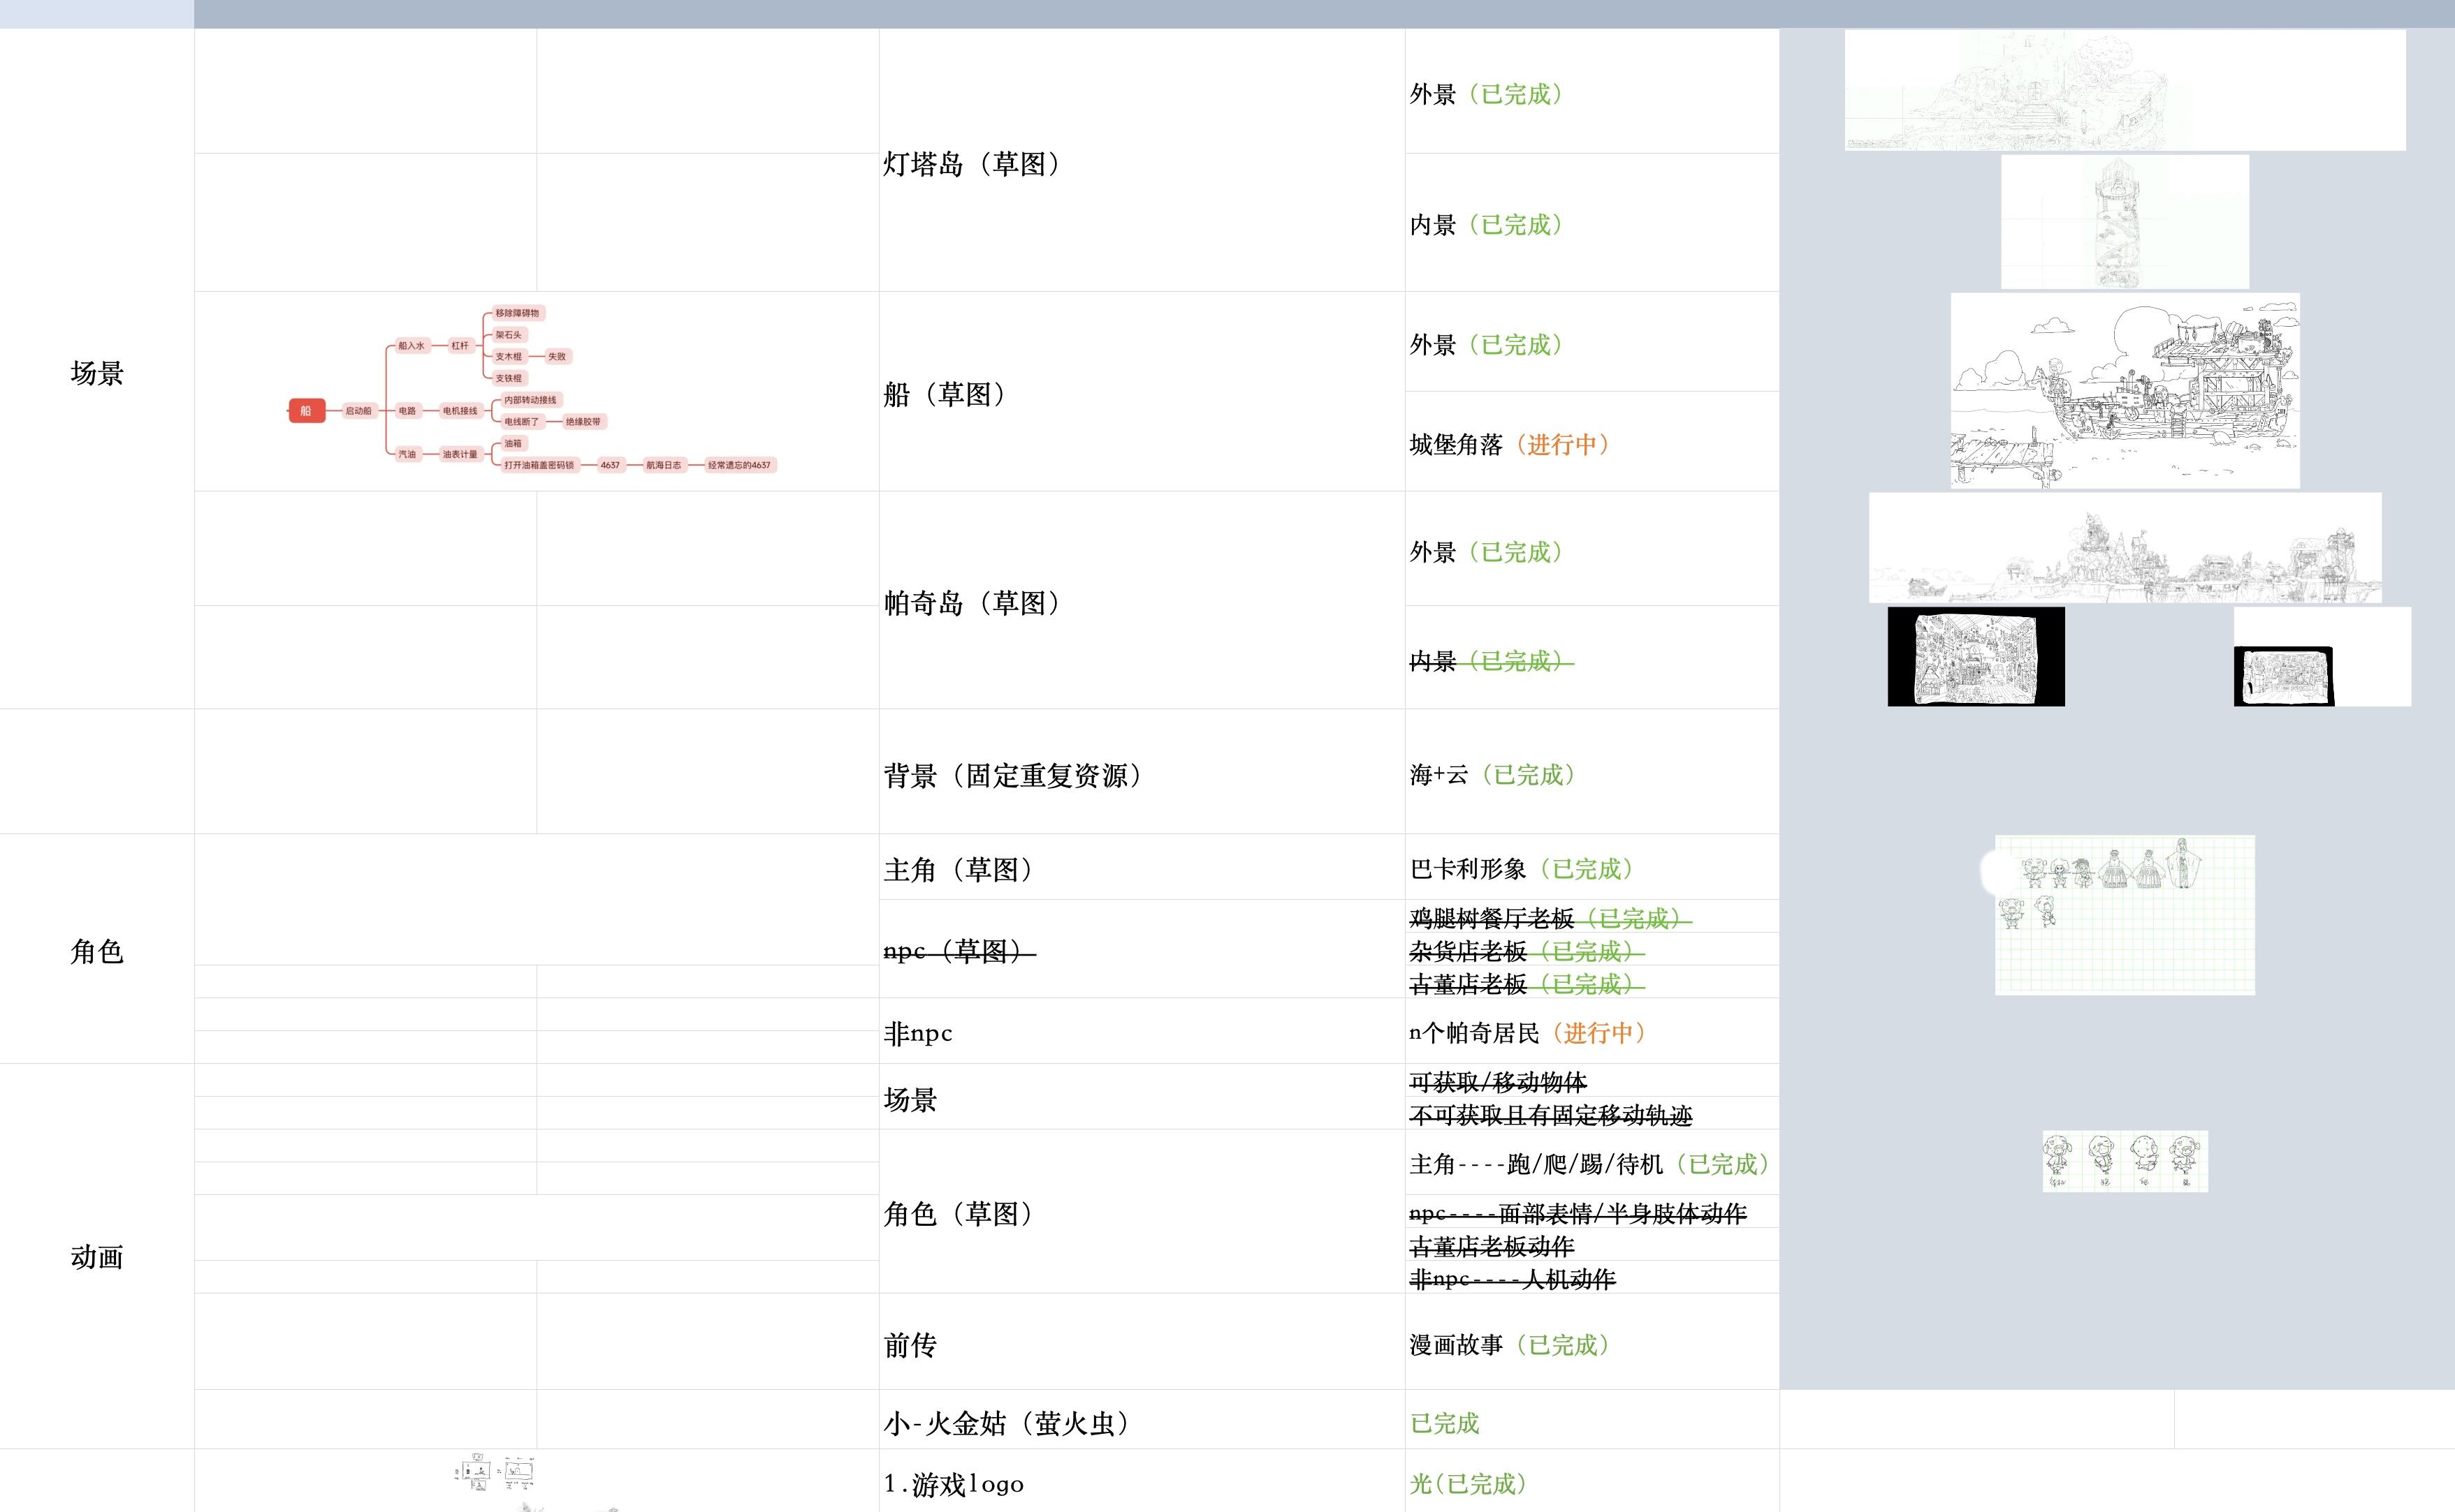
Task: Select the 非npc-----人机动作 cell
Action: click(x=1592, y=1277)
